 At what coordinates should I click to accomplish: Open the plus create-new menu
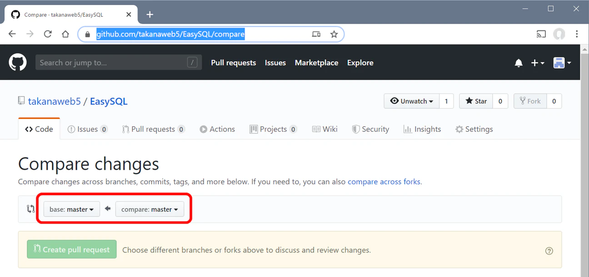click(x=538, y=63)
